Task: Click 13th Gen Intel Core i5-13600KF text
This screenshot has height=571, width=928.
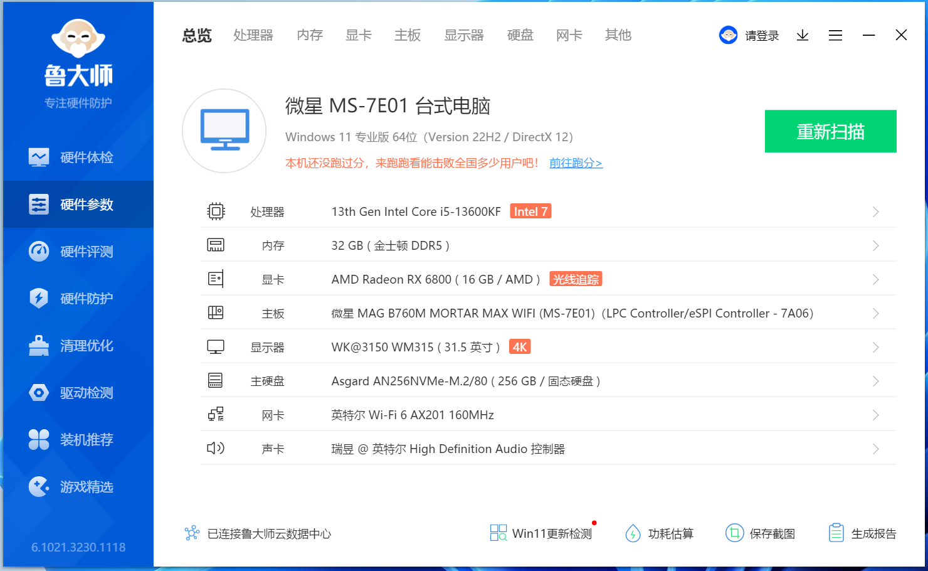Action: tap(416, 212)
